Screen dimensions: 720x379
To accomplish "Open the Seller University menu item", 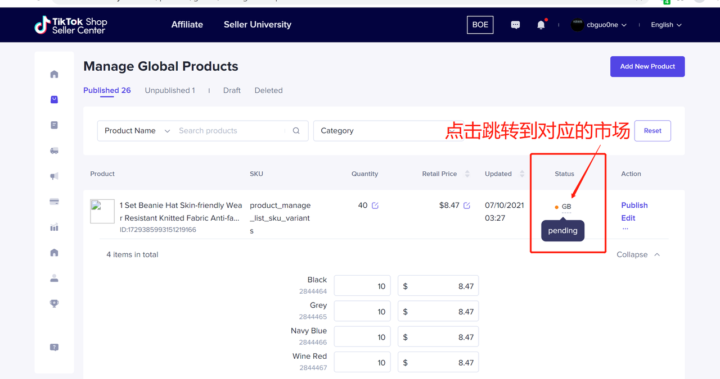I will pyautogui.click(x=257, y=25).
